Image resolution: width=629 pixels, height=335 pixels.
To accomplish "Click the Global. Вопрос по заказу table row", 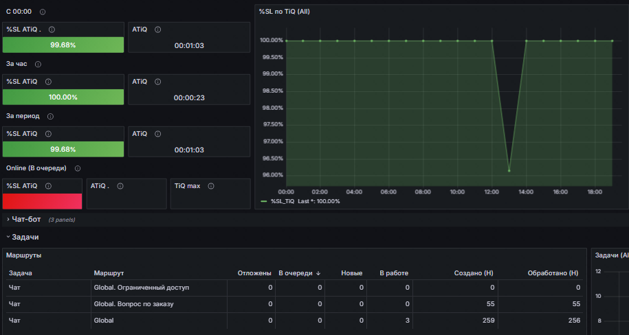I will coord(294,304).
